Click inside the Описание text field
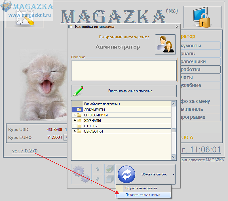The width and height of the screenshot is (228, 201). pyautogui.click(x=124, y=70)
